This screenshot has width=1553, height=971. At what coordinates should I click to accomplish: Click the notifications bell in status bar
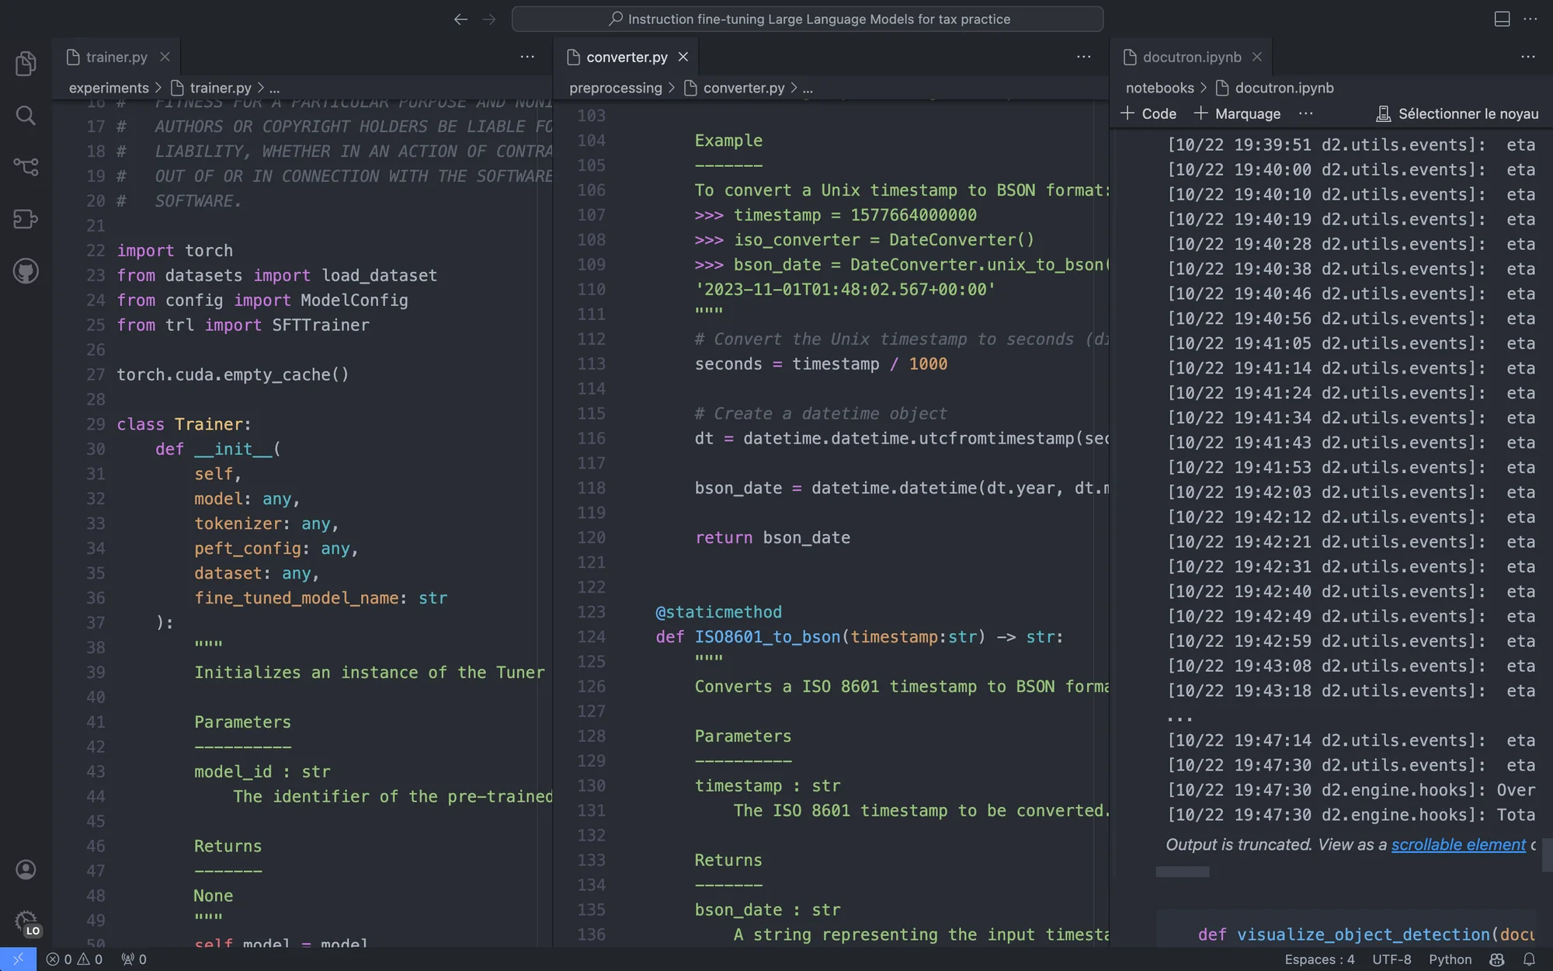pyautogui.click(x=1529, y=959)
